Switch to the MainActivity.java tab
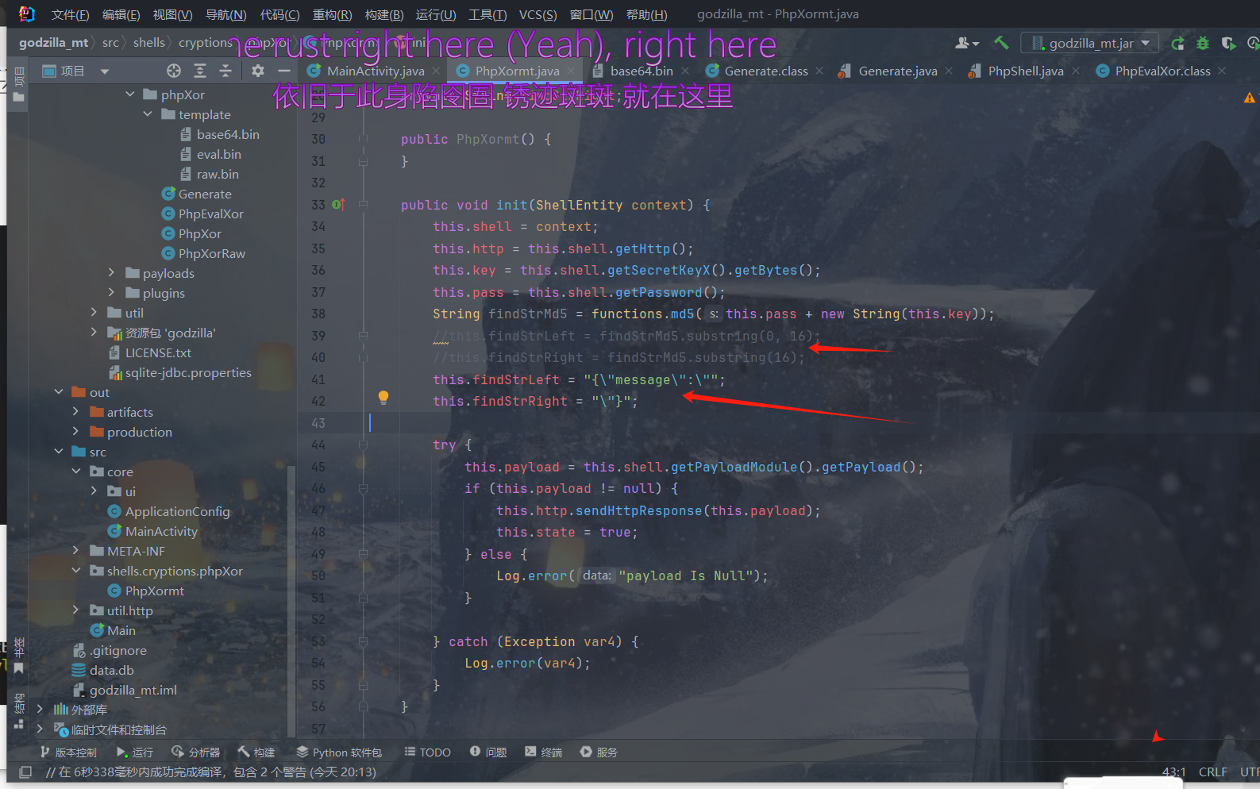The width and height of the screenshot is (1260, 789). pyautogui.click(x=376, y=71)
